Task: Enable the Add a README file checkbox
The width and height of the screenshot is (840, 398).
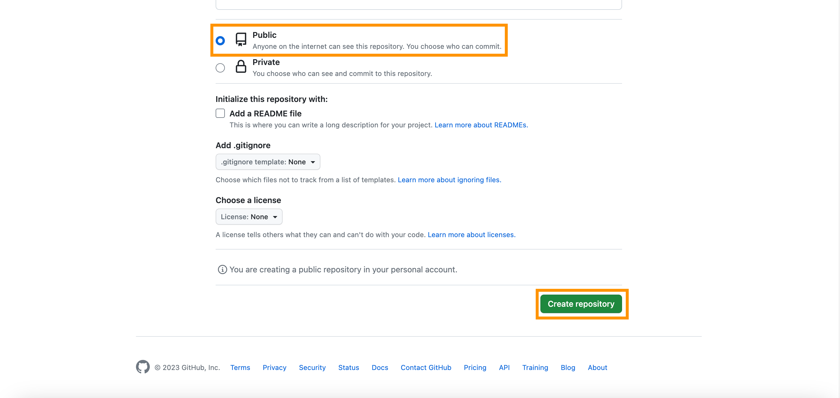Action: 221,113
